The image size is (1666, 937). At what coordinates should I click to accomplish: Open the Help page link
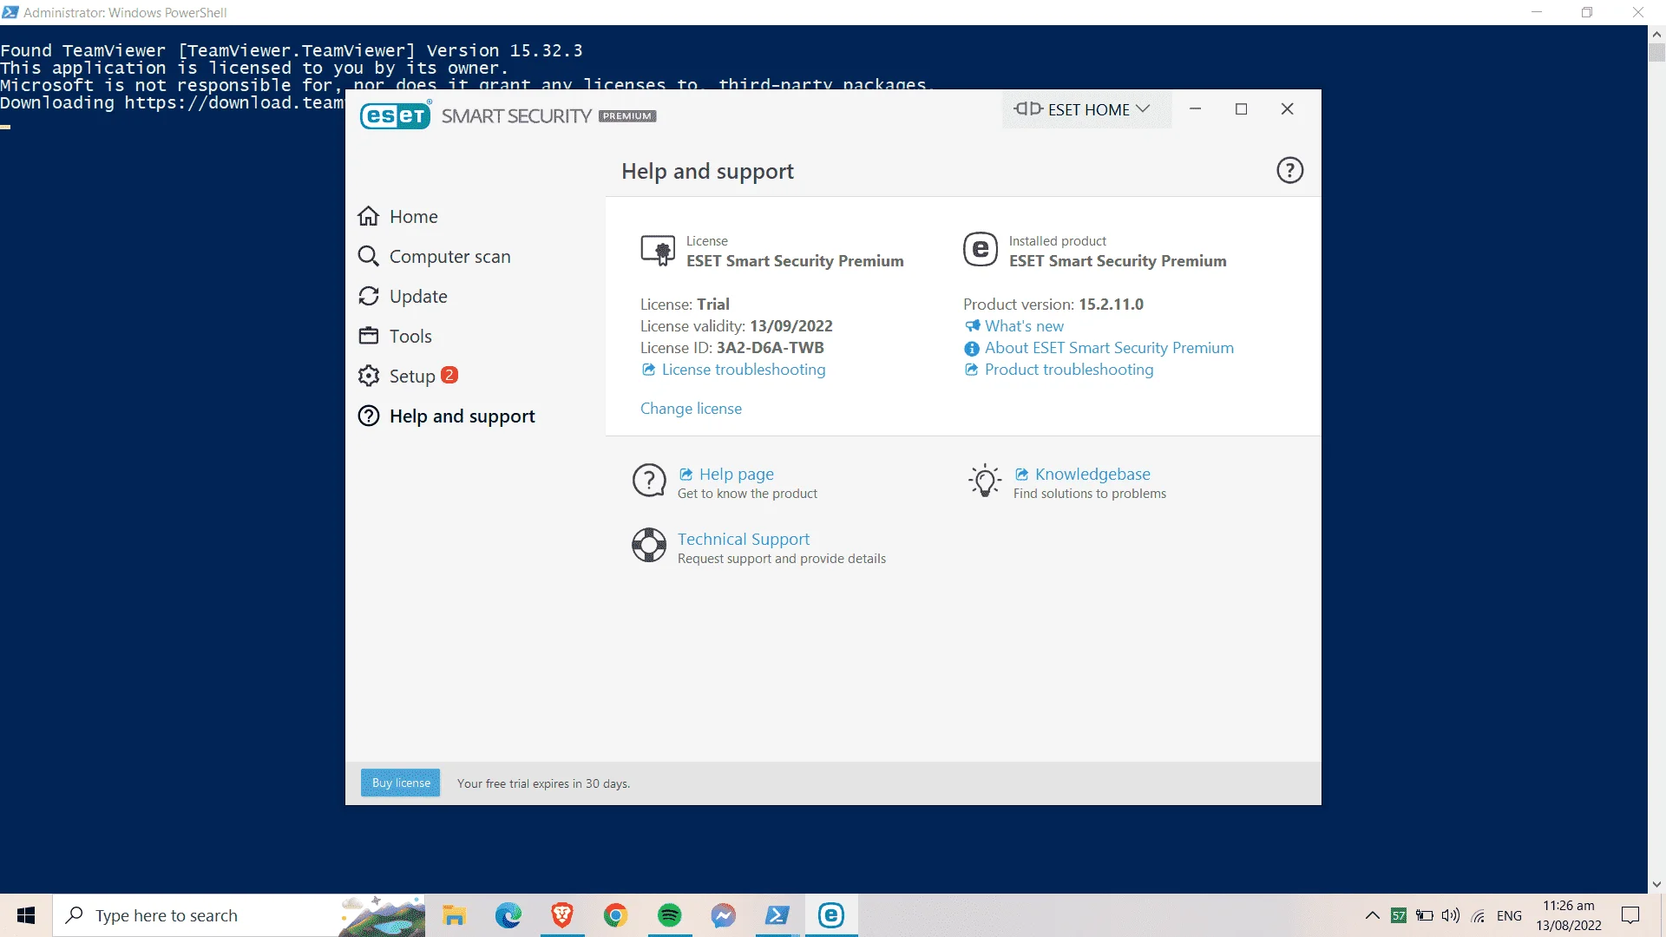(736, 474)
